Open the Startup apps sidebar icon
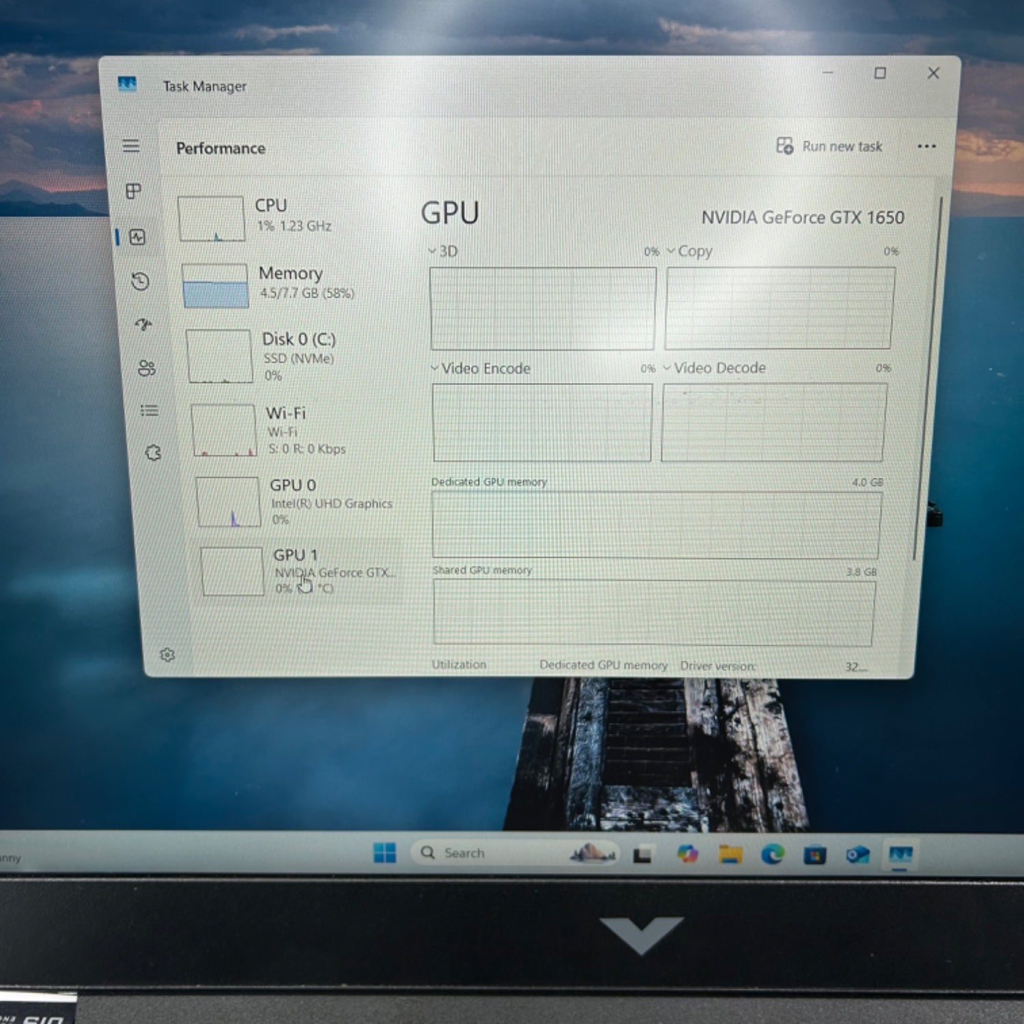 pos(143,325)
